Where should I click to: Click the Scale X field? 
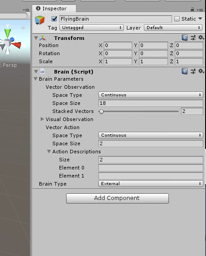click(118, 61)
